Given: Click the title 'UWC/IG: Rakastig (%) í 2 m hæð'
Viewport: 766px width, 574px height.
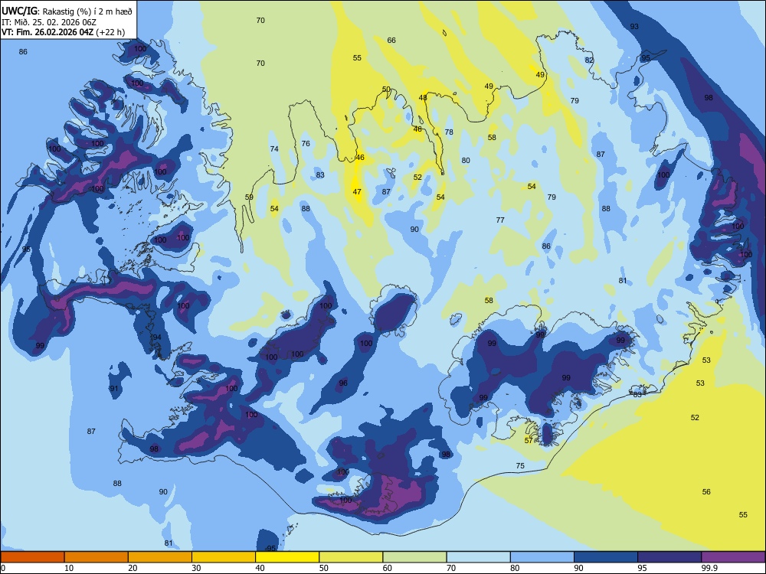Looking at the screenshot, I should coord(67,11).
